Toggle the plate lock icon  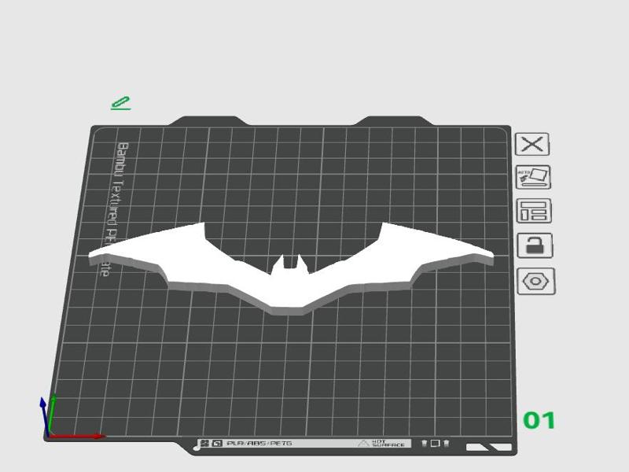click(535, 245)
